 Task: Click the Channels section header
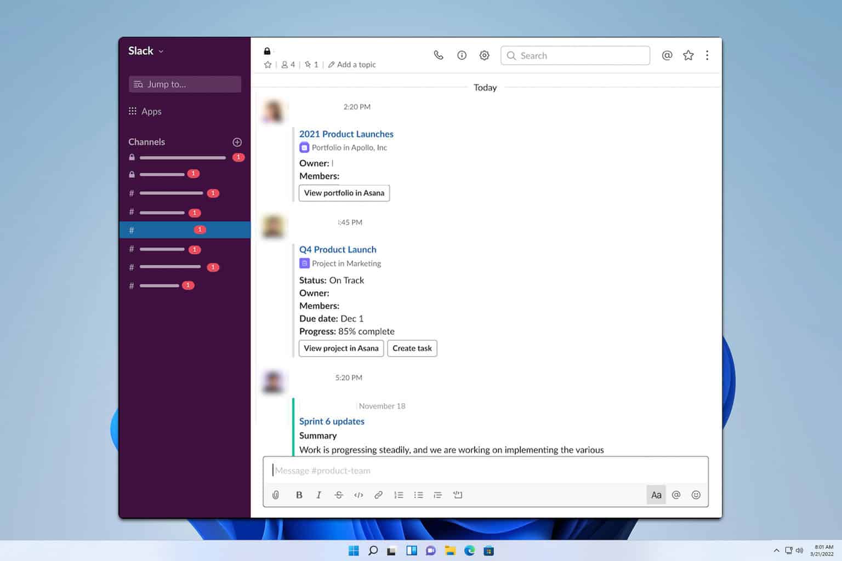[146, 142]
